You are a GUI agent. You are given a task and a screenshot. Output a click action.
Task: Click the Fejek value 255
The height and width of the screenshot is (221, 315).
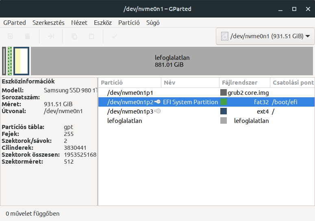[69, 134]
